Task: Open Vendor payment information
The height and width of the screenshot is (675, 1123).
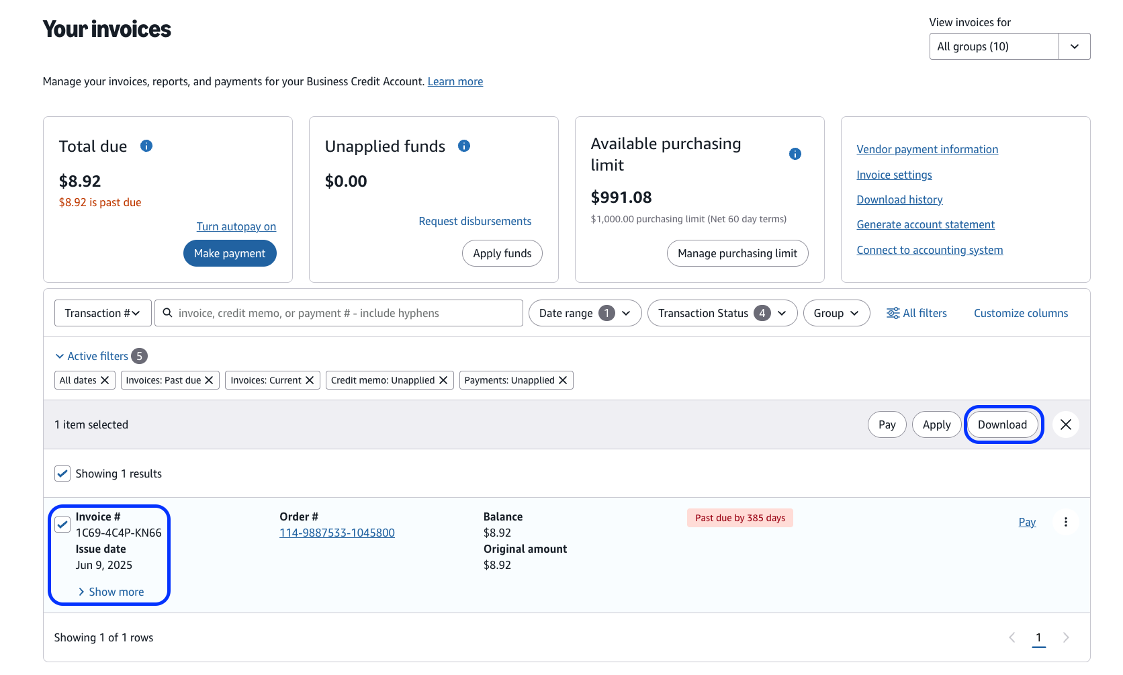Action: click(x=927, y=149)
